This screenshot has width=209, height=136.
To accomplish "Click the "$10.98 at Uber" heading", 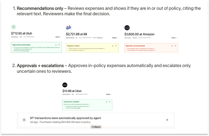I will click(x=72, y=91).
